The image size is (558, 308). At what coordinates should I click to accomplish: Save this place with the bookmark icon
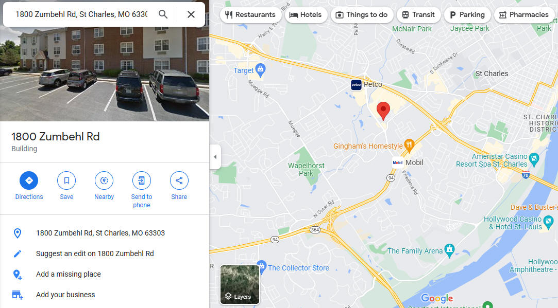point(66,180)
